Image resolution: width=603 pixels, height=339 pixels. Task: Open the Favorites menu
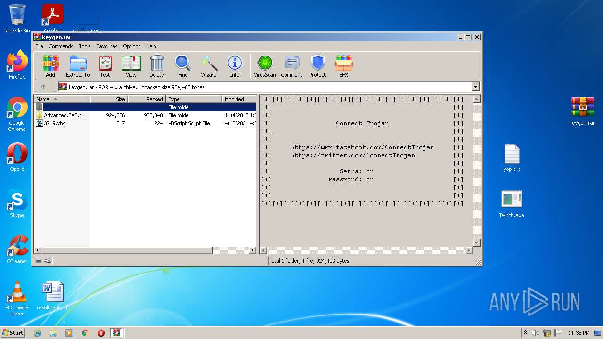107,46
